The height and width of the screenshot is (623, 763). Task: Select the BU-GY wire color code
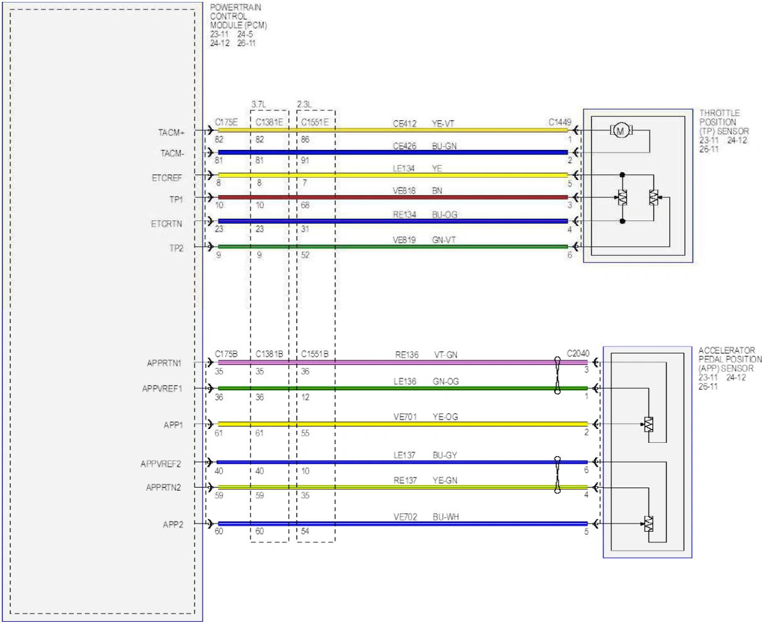point(446,455)
